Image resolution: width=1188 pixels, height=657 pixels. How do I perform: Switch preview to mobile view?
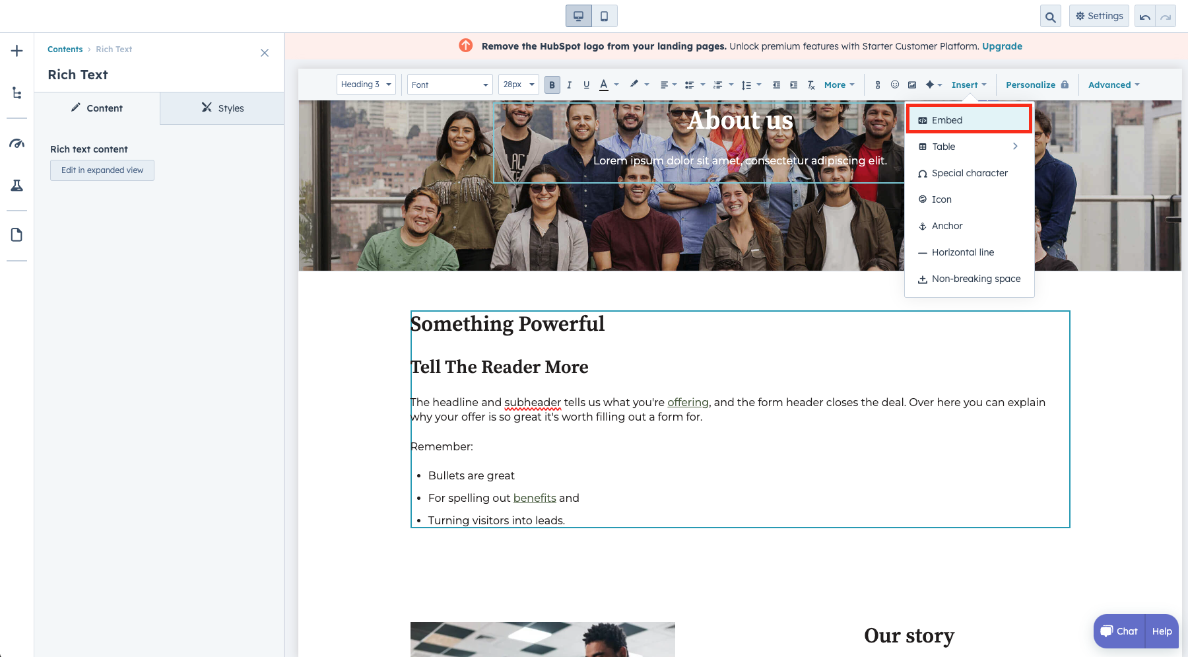coord(604,15)
